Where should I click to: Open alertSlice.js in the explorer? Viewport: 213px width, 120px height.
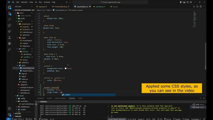click(x=27, y=54)
